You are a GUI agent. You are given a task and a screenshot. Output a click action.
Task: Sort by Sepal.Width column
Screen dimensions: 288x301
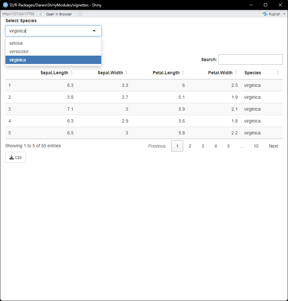110,73
